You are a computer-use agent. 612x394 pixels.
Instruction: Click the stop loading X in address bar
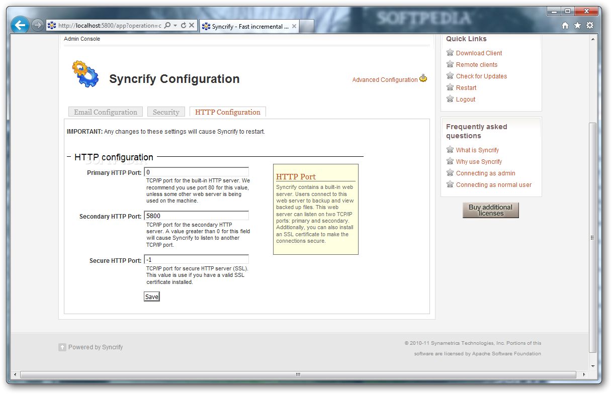[192, 26]
